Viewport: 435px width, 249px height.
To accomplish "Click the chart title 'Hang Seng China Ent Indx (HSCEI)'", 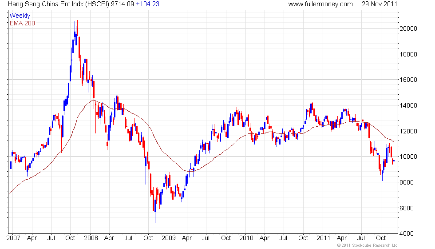I will (59, 4).
